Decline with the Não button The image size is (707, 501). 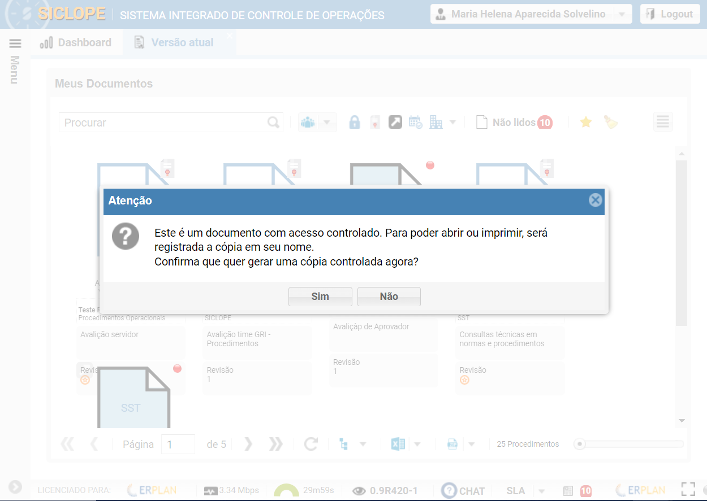(x=389, y=297)
